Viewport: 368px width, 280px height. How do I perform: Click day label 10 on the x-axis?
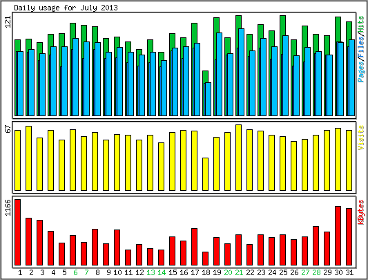(x=117, y=272)
